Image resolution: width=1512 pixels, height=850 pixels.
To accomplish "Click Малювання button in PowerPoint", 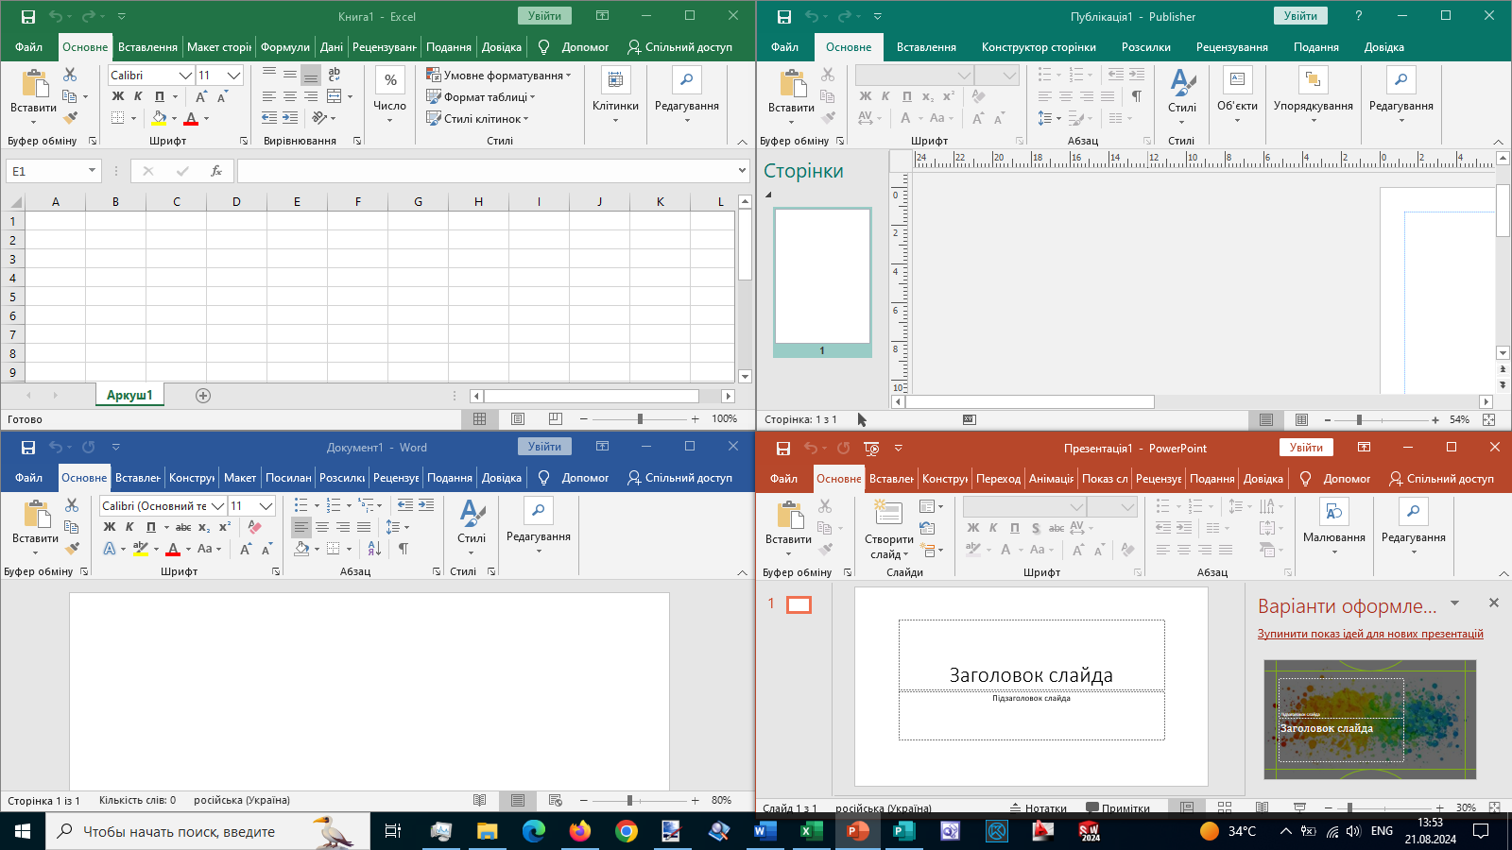I will point(1333,526).
